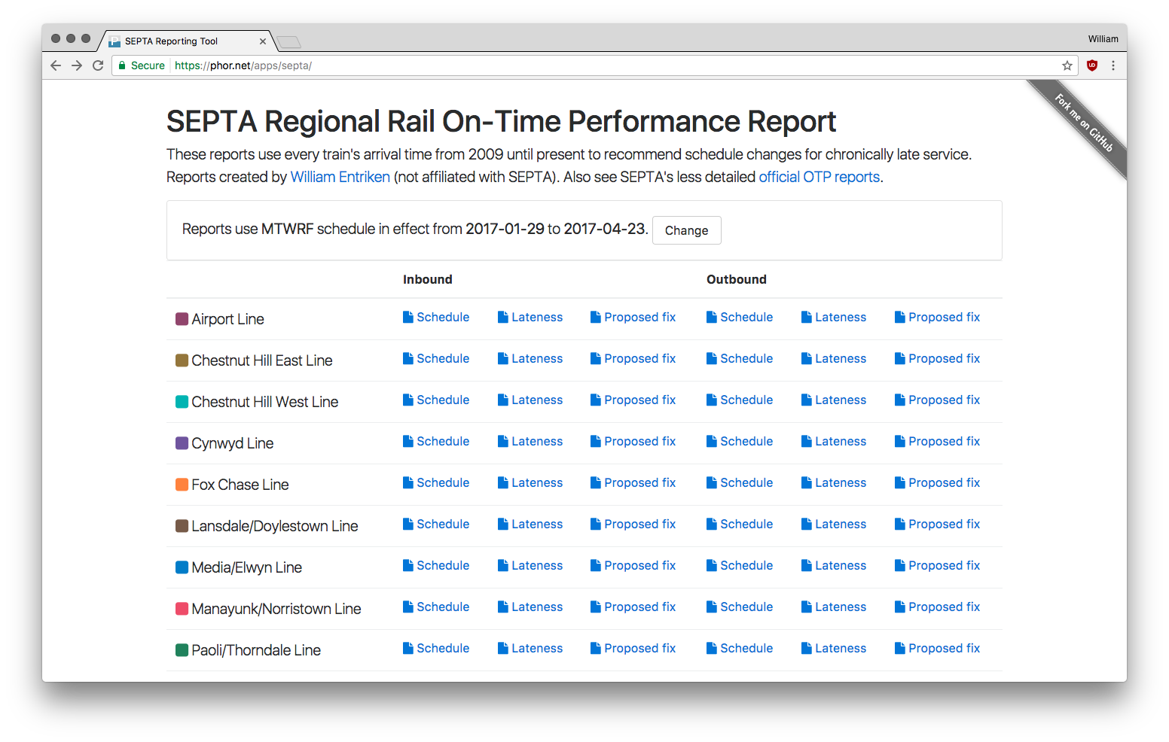Open Airport Line outbound Schedule document icon
Screen dimensions: 1169x742
(712, 318)
